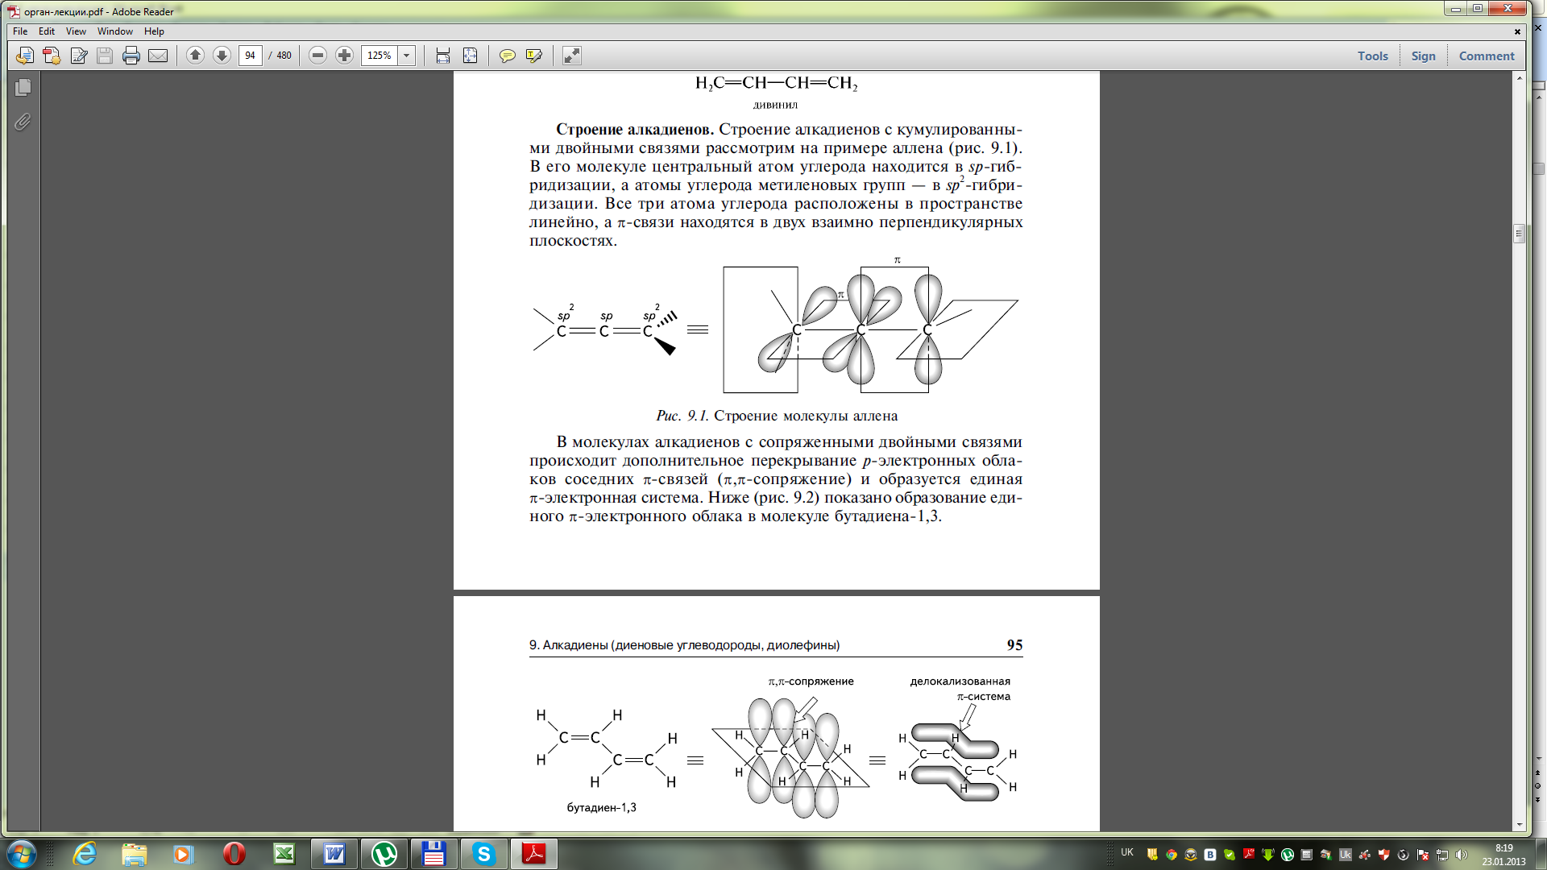Go to previous page arrow
Screen dimensions: 1547x870
195,55
